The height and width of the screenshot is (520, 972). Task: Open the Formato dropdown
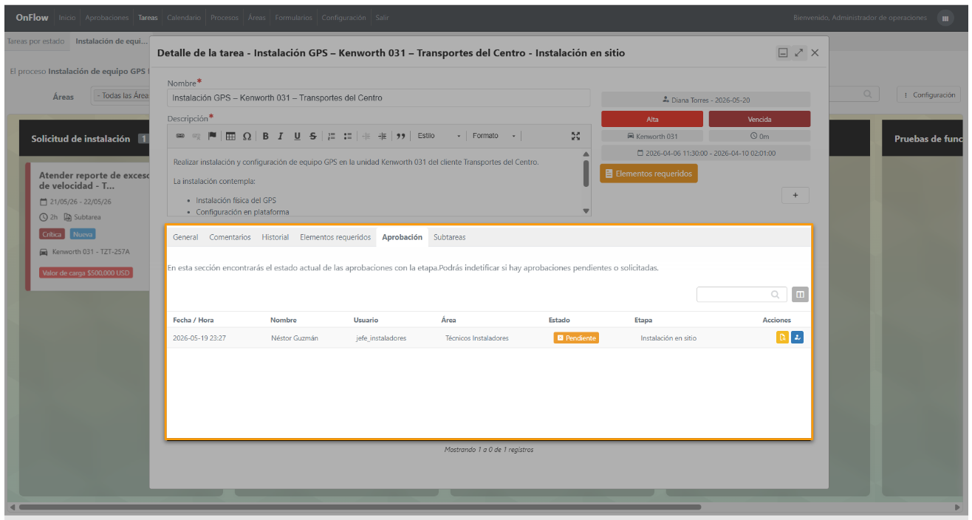tap(493, 136)
